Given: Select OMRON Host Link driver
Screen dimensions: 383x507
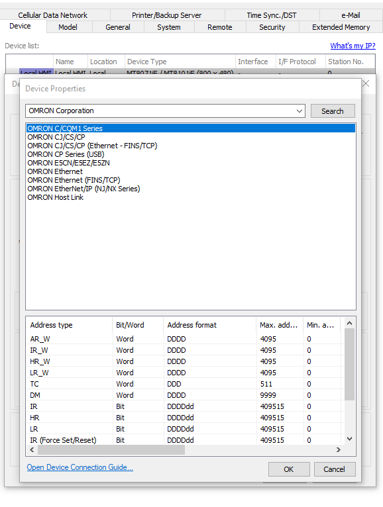Looking at the screenshot, I should [191, 197].
